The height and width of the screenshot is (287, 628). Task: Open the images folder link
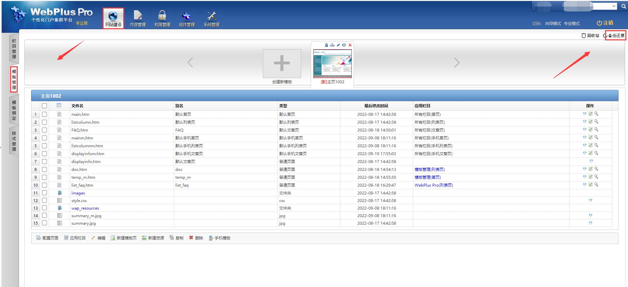coord(78,193)
